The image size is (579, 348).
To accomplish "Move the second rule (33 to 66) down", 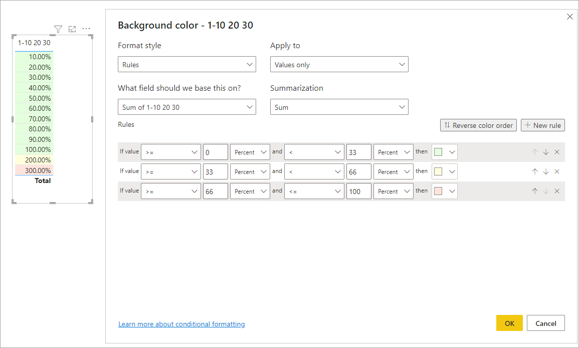I will 546,171.
